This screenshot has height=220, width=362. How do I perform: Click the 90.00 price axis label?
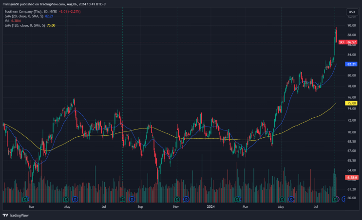point(352,25)
